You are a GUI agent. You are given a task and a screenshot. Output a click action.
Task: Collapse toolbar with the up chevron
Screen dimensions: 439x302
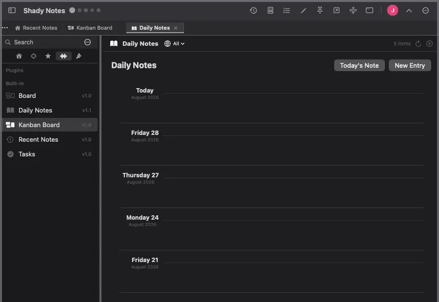[409, 11]
